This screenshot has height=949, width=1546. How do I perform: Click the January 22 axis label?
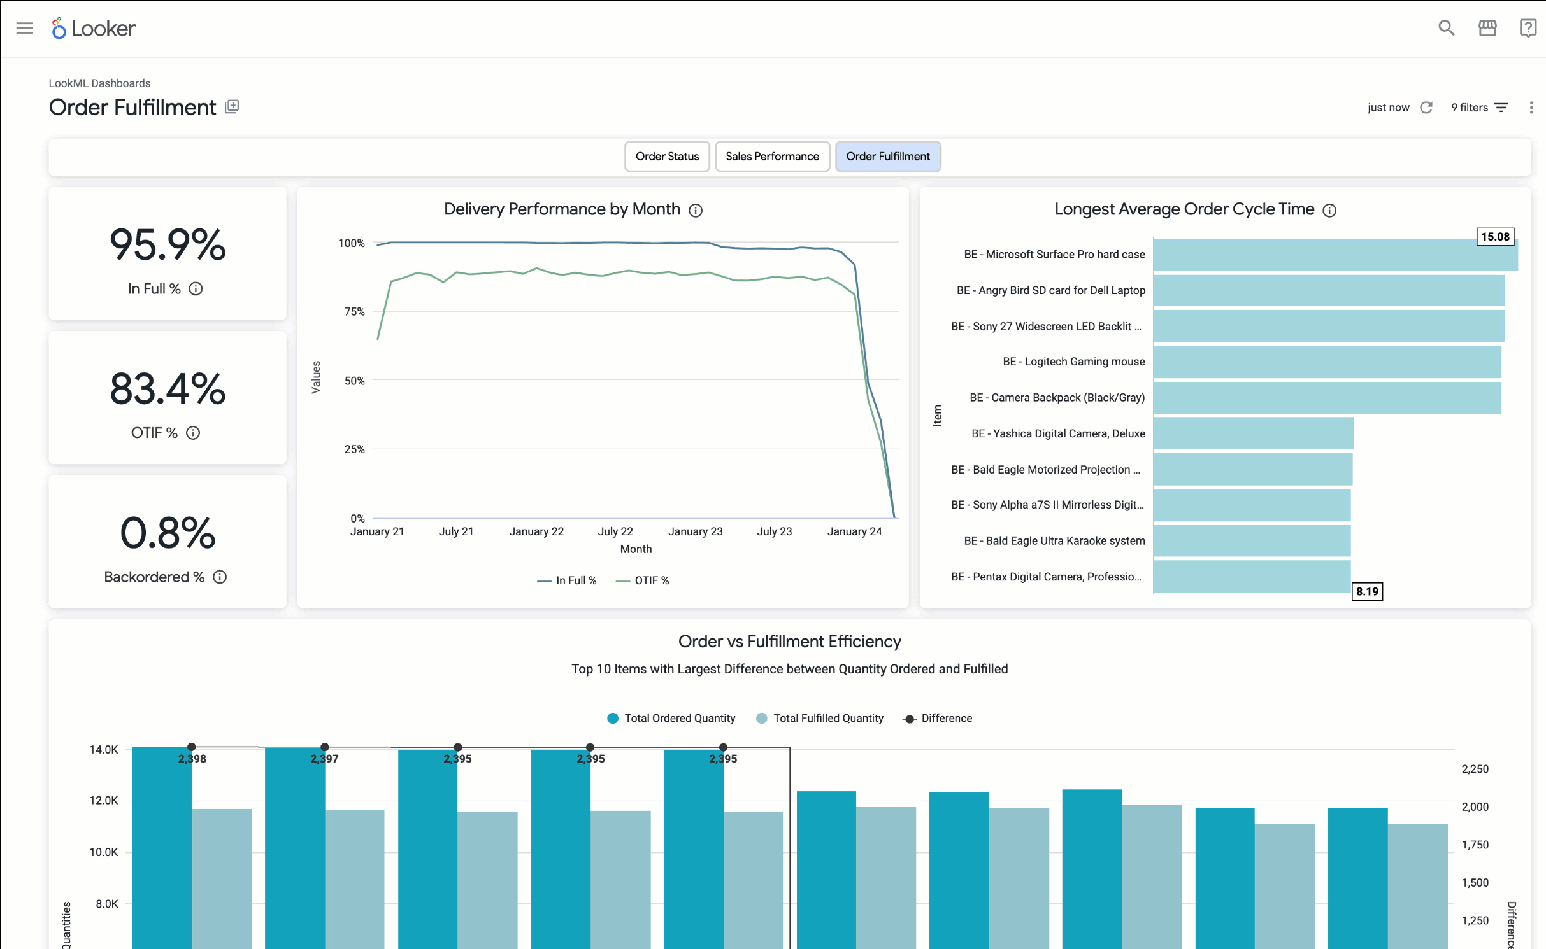pos(536,531)
